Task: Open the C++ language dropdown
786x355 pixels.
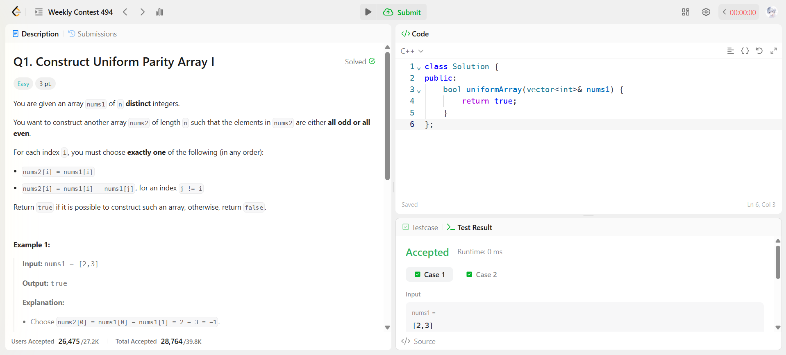Action: [412, 51]
